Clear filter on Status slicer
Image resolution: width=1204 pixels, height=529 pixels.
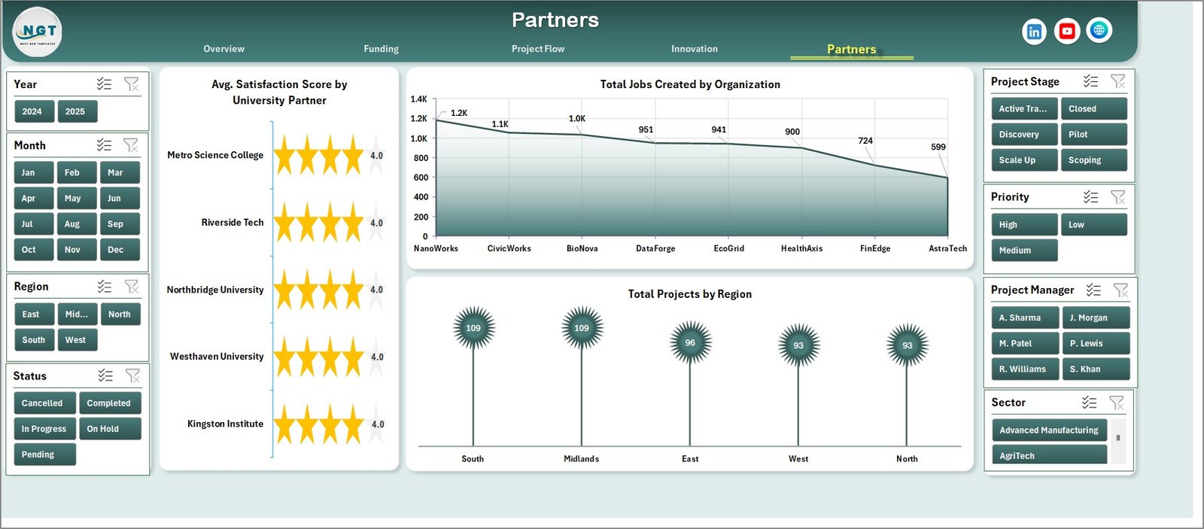coord(132,375)
